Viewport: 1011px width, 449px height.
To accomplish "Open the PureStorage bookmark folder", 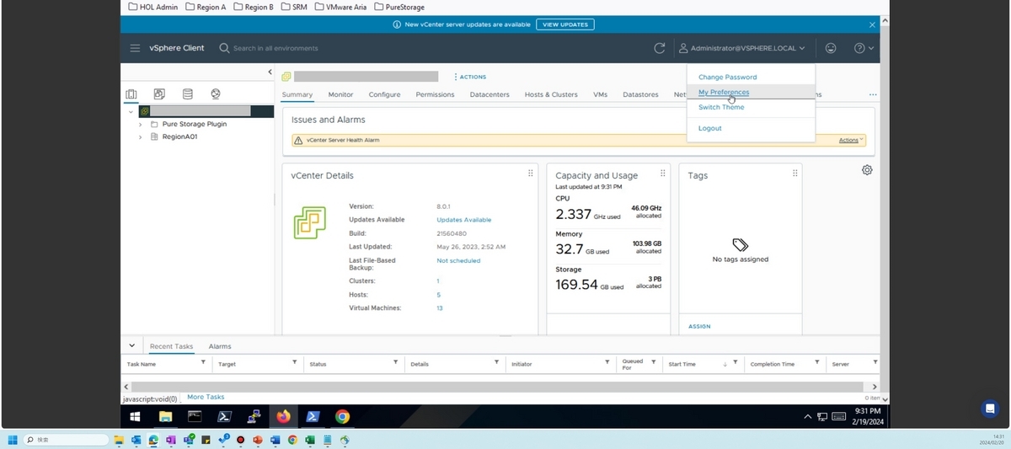I will 399,7.
